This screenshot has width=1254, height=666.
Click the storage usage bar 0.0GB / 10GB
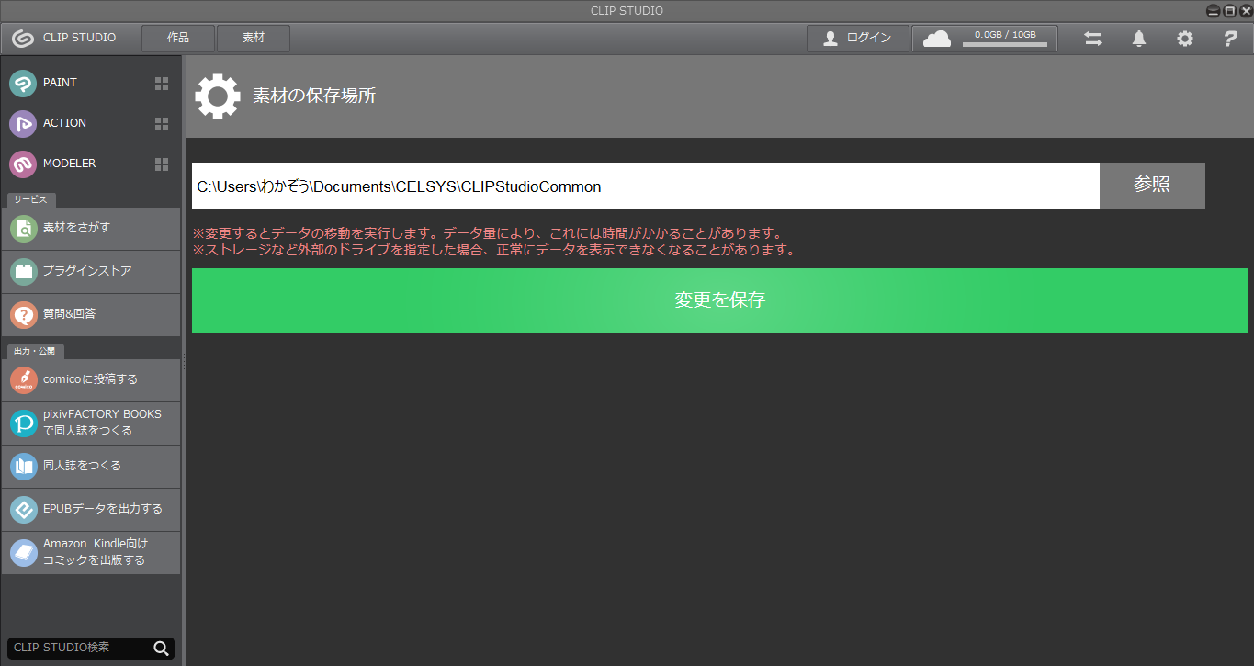pyautogui.click(x=1005, y=39)
